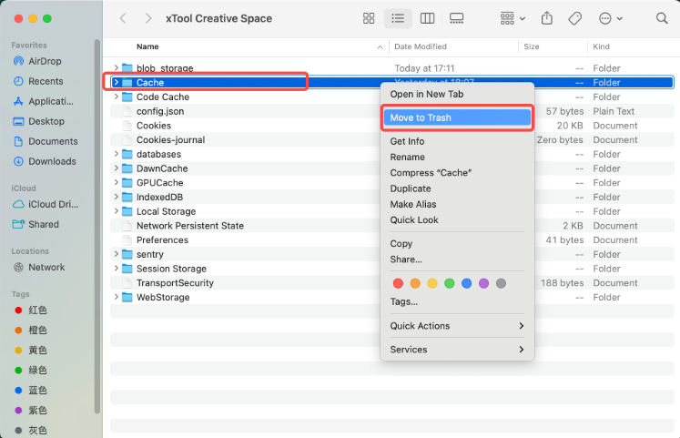Open Documents in the sidebar
This screenshot has width=680, height=438.
[x=46, y=141]
